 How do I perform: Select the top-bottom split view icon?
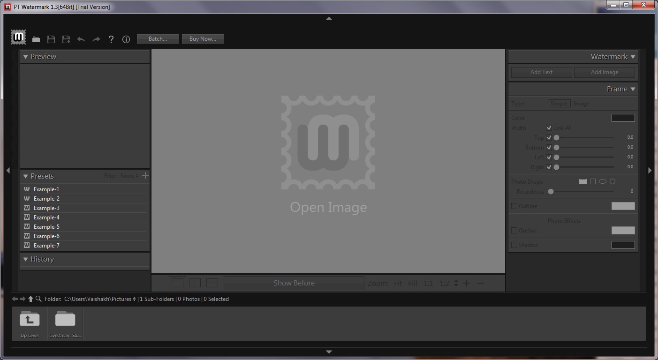(x=212, y=283)
